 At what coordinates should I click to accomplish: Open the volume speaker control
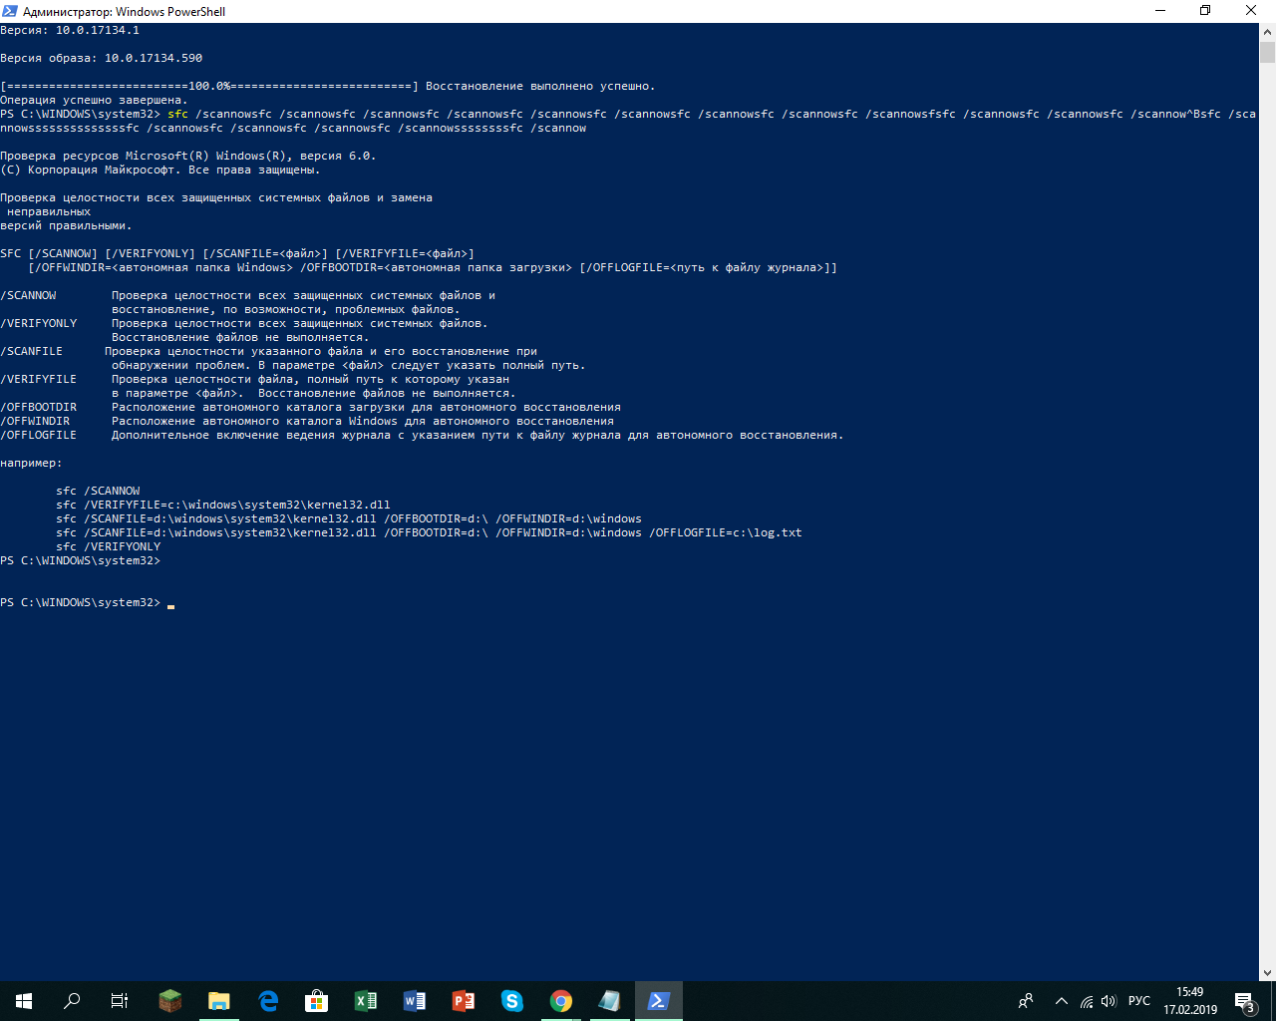point(1109,1001)
